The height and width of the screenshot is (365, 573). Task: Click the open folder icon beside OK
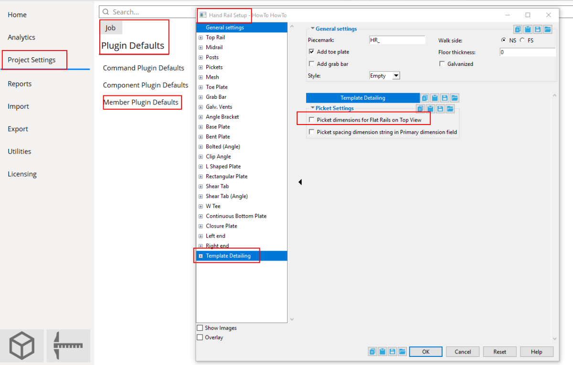coord(402,352)
